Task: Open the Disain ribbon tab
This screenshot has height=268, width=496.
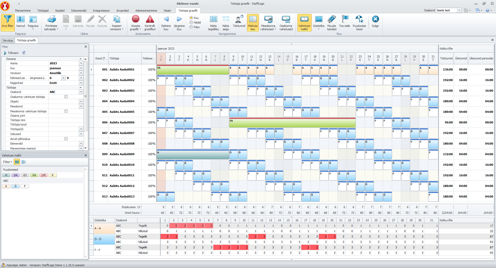Action: tap(167, 11)
